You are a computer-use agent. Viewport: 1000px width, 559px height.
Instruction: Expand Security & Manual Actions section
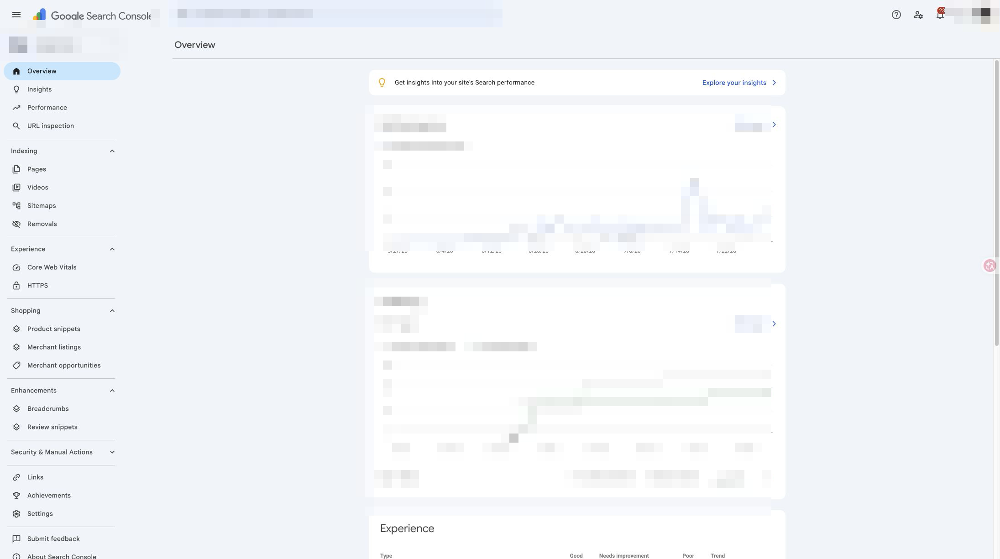coord(112,452)
